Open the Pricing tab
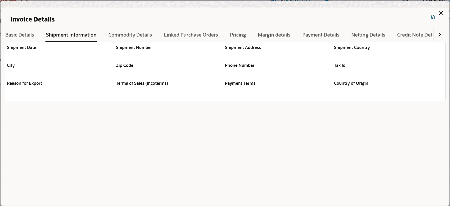Image resolution: width=450 pixels, height=206 pixels. point(238,35)
